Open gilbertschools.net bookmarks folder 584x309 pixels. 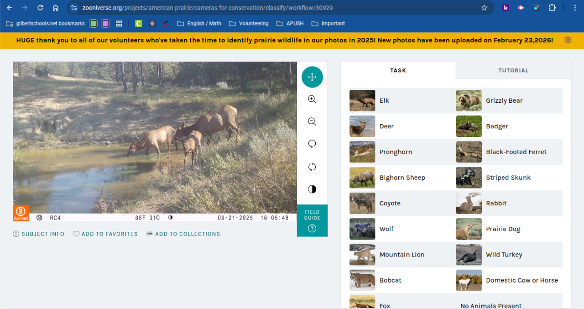[x=45, y=23]
